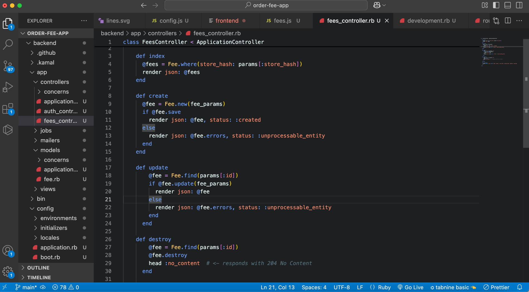Change LF line ending setting
Screen dimensions: 529x292
click(x=360, y=287)
